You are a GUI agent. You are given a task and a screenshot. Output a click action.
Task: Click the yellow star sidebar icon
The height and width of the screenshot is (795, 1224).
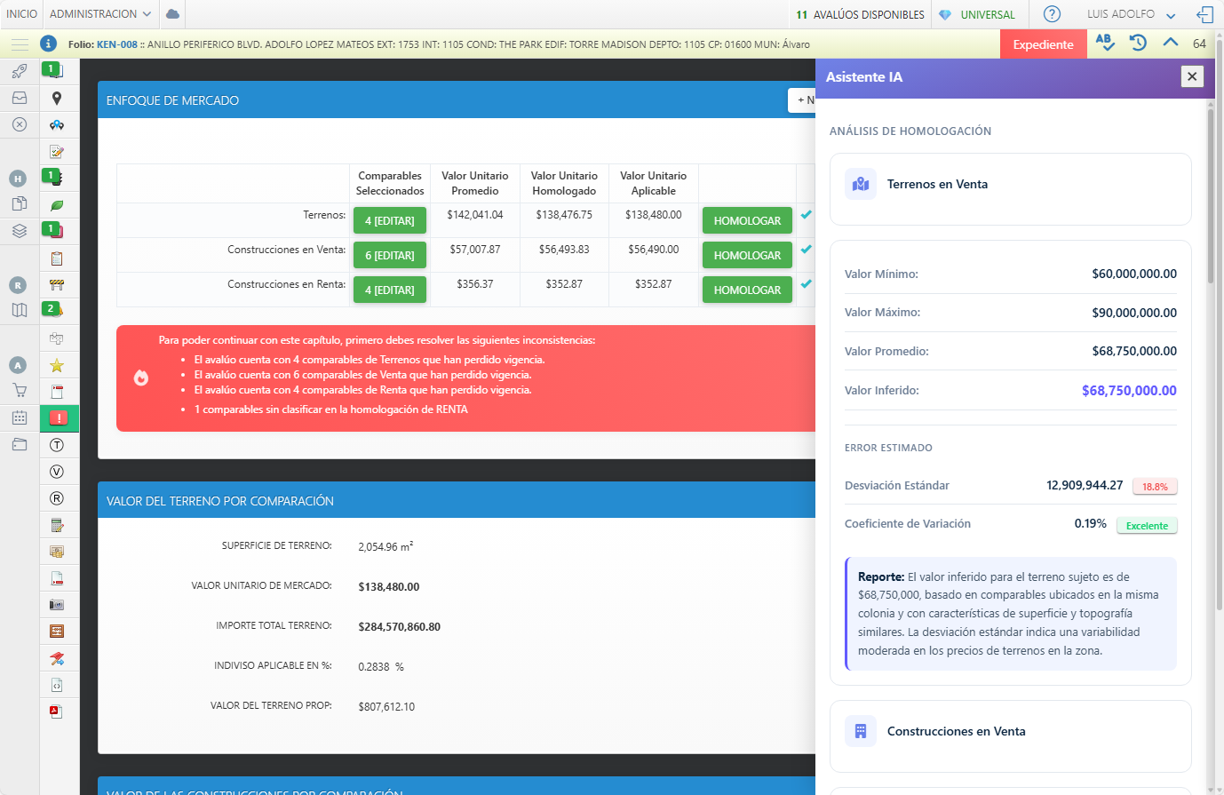click(57, 365)
